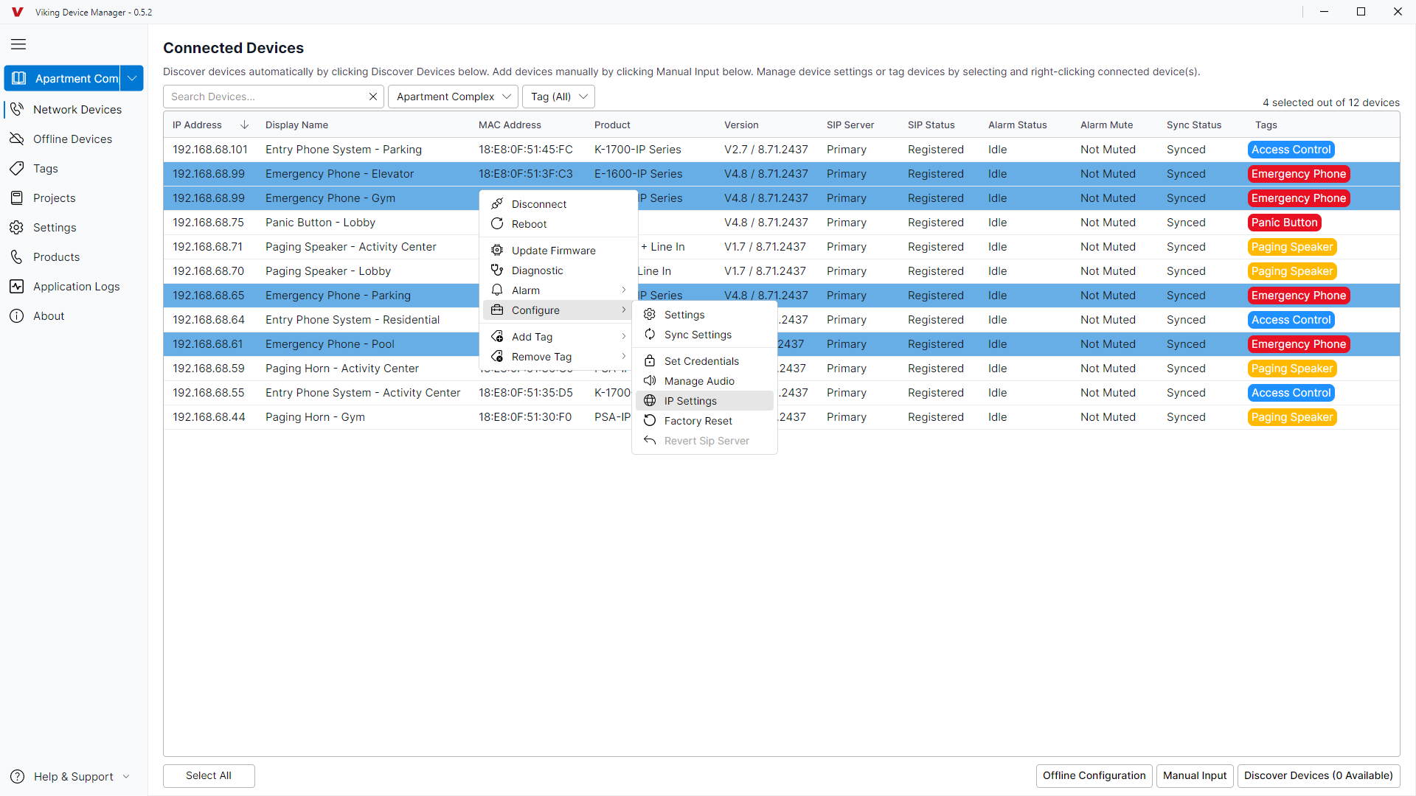Viewport: 1416px width, 796px height.
Task: Open the Apartment Complex filter dropdown
Action: tap(454, 97)
